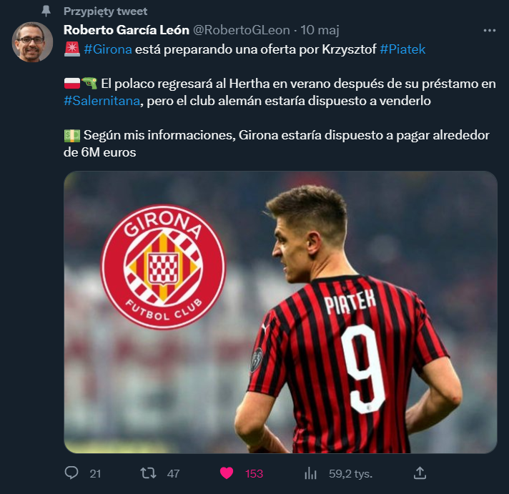Click the 153 likes count
Image resolution: width=509 pixels, height=494 pixels.
click(x=254, y=474)
